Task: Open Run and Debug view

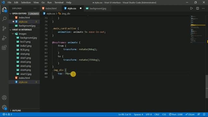Action: pos(4,38)
